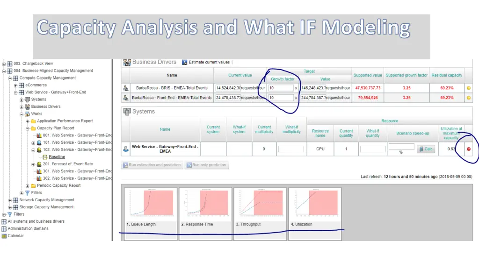
Task: Click the eCommerce domain icon
Action: [22, 85]
